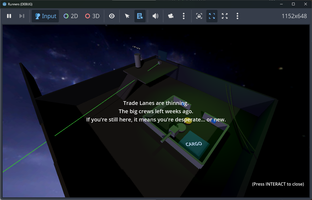Switch to 2D node selection mode
The image size is (312, 200).
71,16
